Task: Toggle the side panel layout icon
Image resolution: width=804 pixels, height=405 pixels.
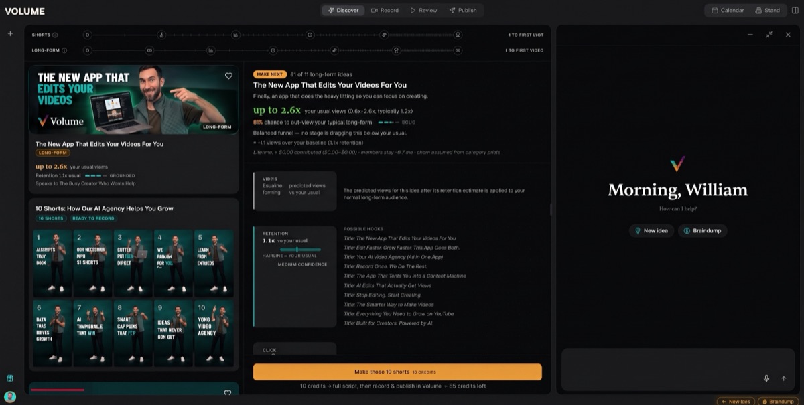Action: tap(795, 10)
